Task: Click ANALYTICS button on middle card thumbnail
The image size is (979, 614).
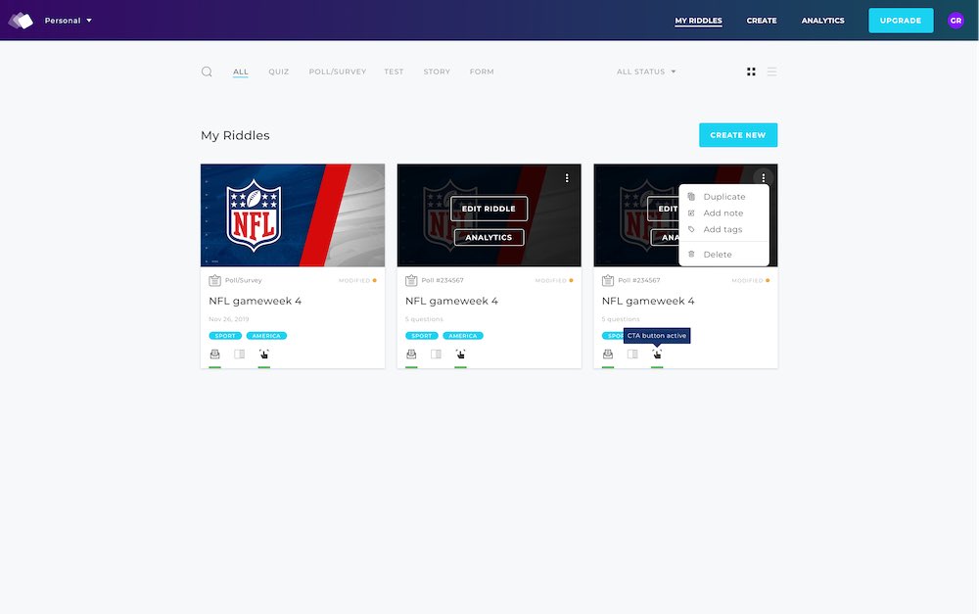Action: (x=489, y=237)
